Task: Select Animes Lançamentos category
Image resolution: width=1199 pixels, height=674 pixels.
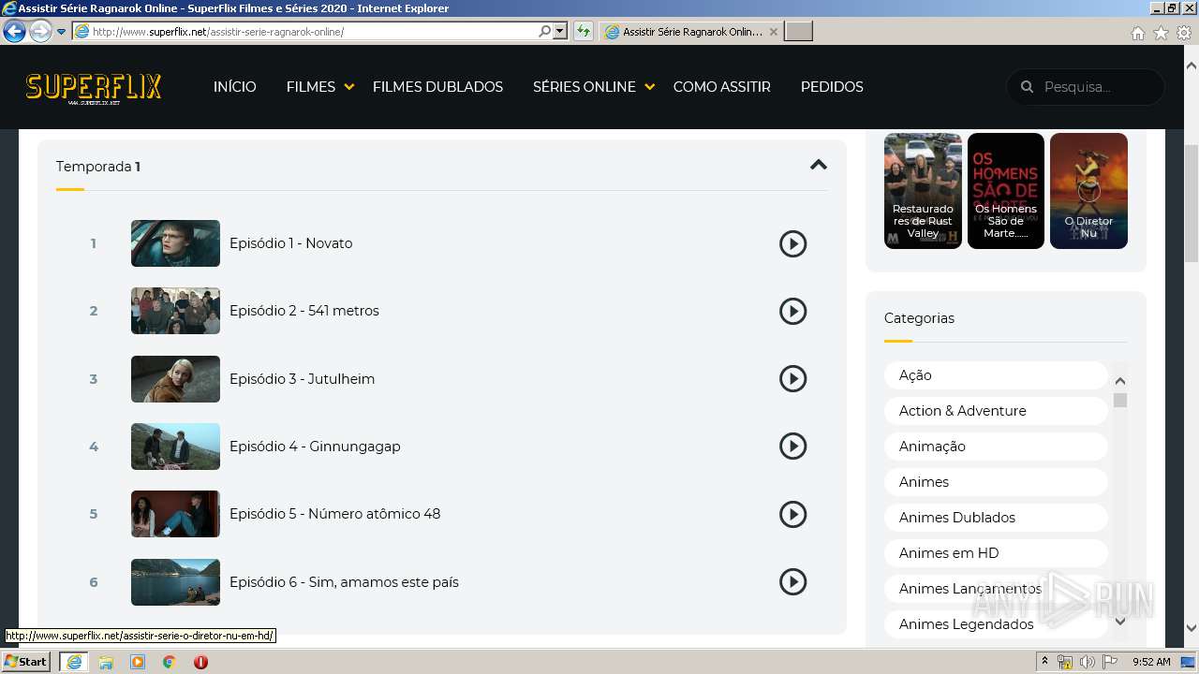Action: coord(996,589)
